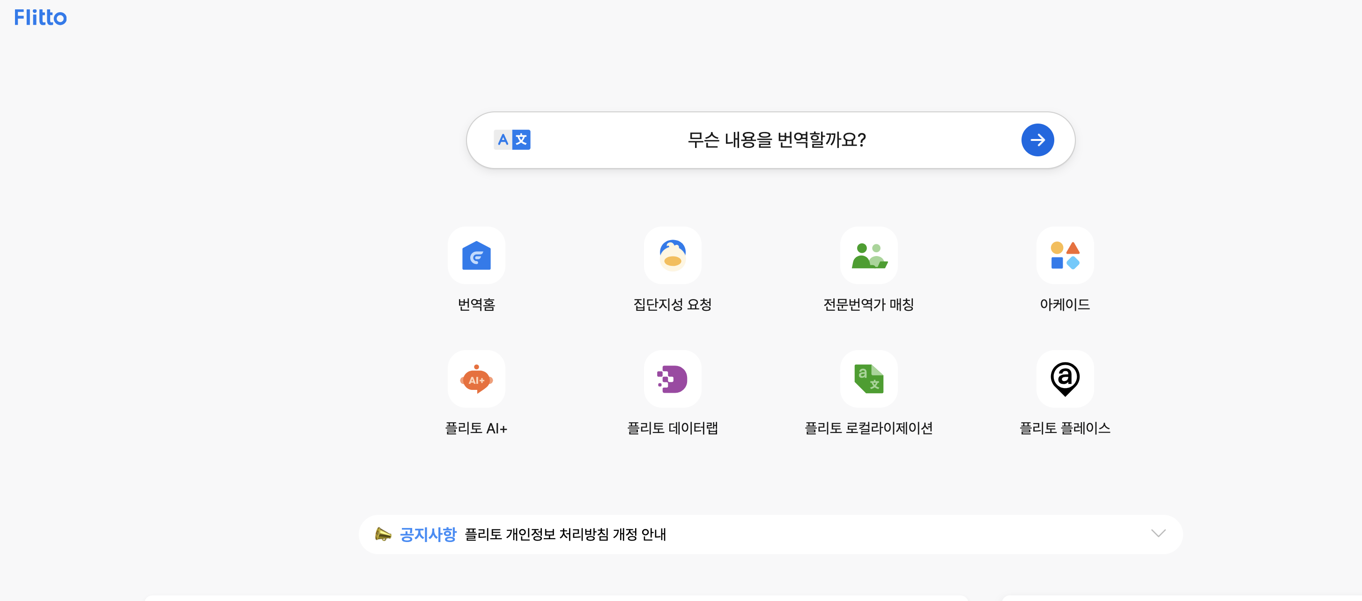1362x601 pixels.
Task: Open the 플리토 AI+ orange icon
Action: [476, 379]
